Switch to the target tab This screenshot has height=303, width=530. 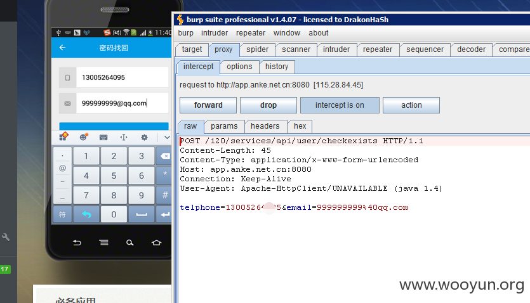pos(192,49)
